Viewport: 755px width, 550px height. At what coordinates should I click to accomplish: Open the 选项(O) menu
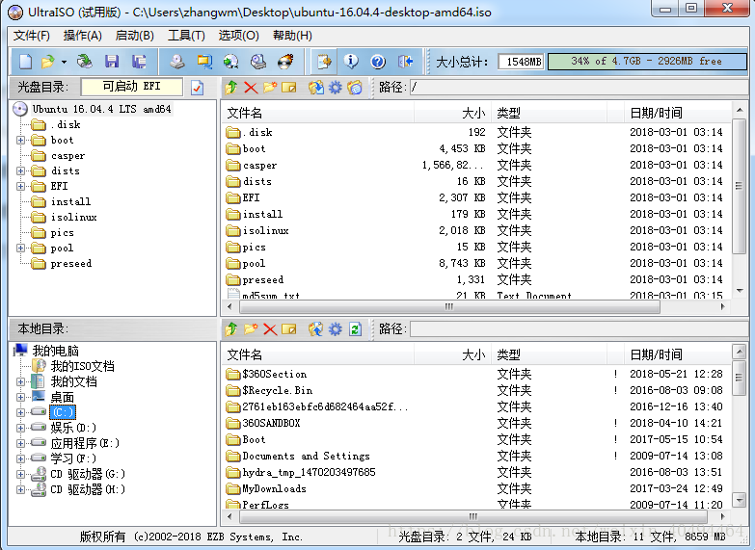tap(239, 36)
